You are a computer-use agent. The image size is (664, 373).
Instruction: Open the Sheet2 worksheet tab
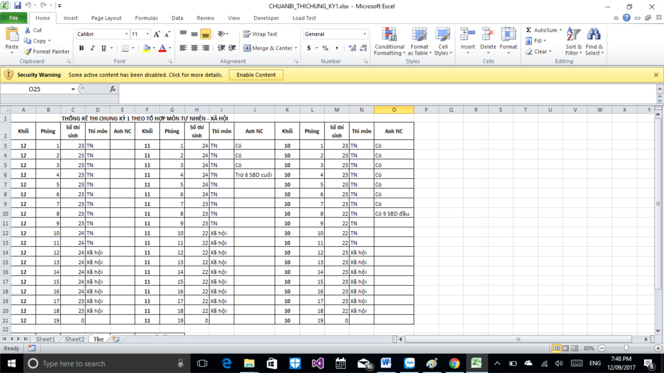(x=74, y=340)
